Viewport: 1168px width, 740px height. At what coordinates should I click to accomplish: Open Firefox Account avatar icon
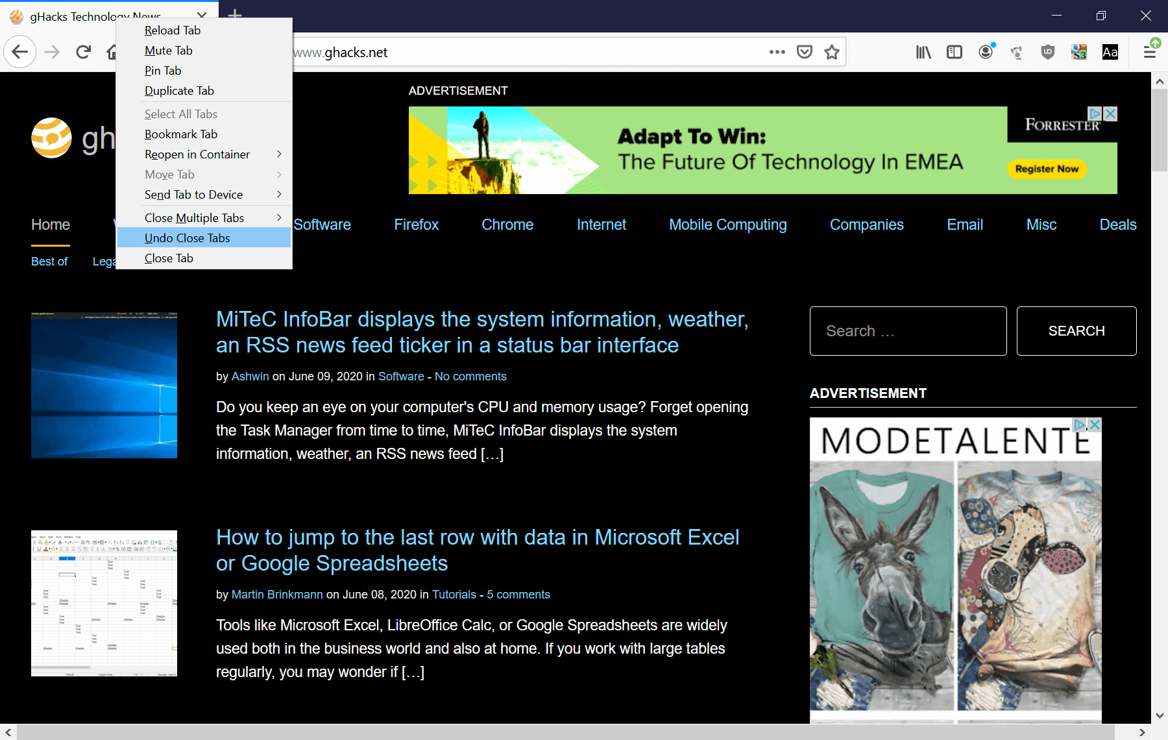coord(986,52)
